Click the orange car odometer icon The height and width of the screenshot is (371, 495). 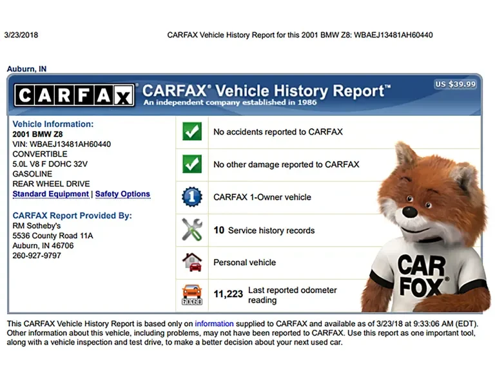[192, 294]
